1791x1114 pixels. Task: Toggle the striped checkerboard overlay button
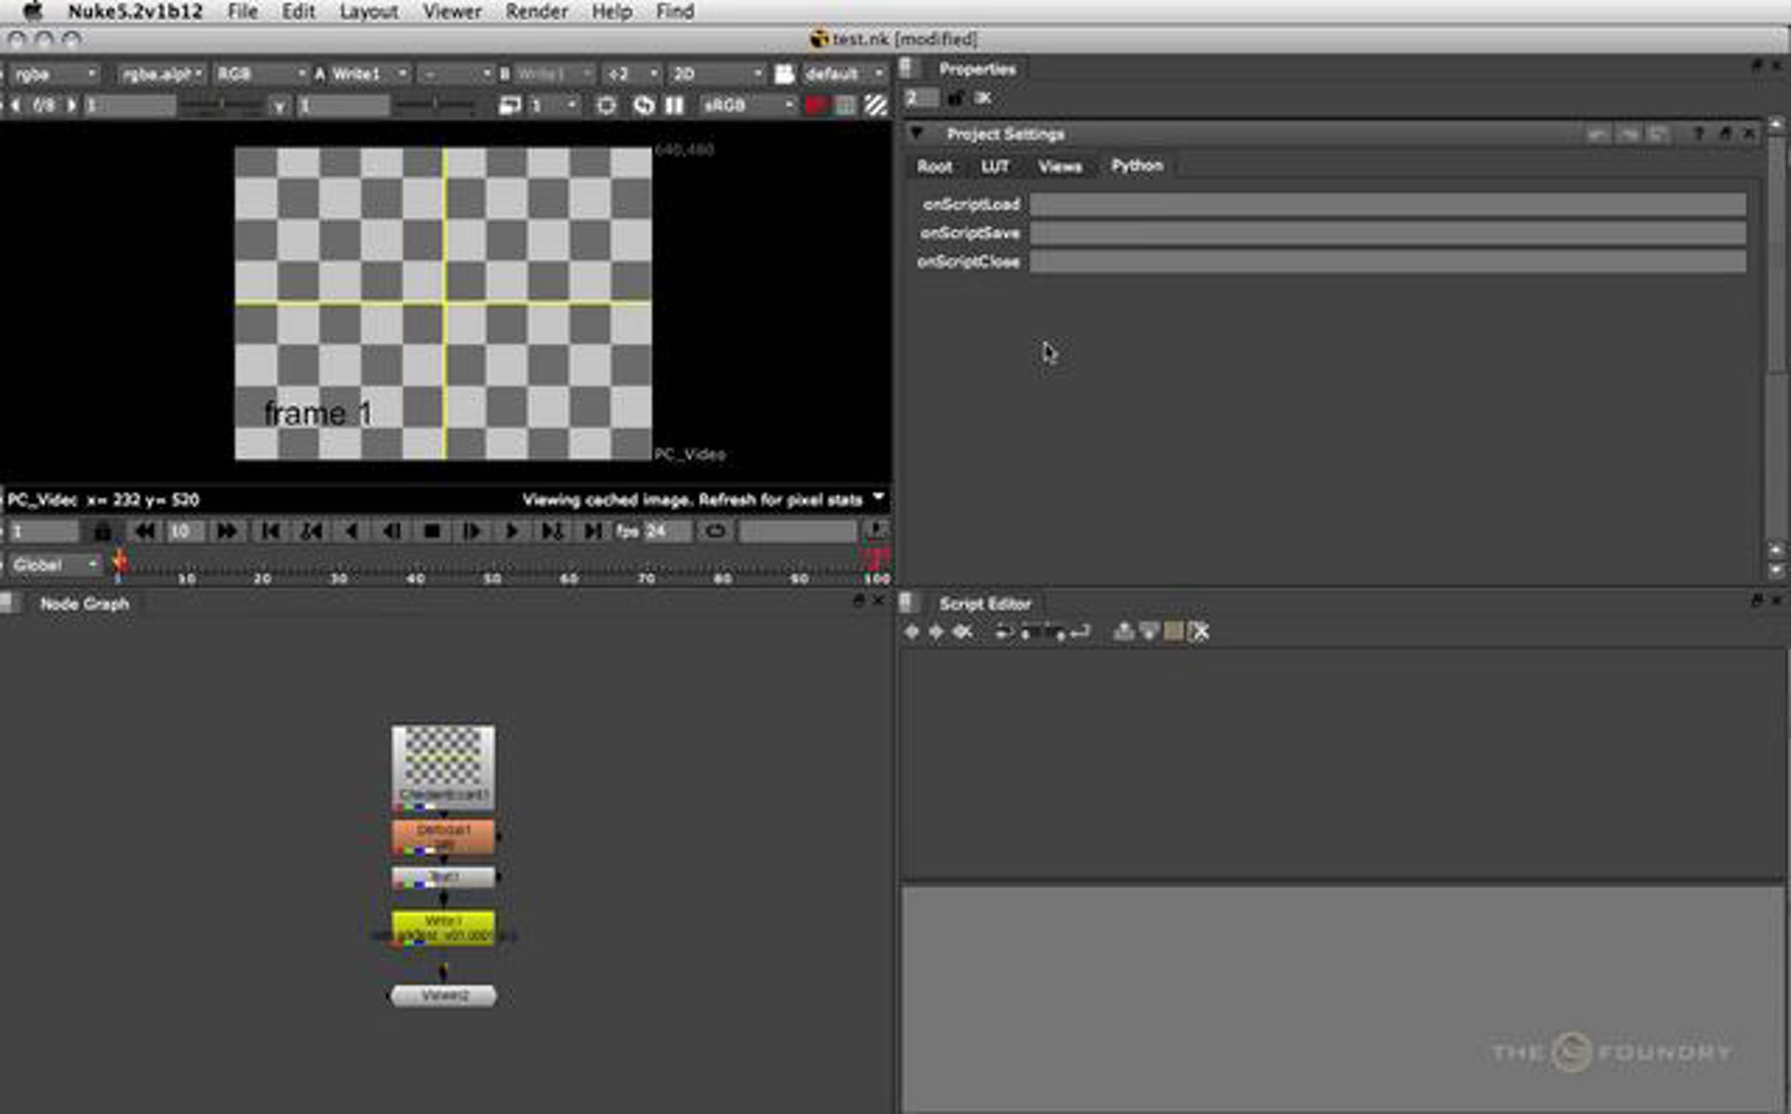coord(875,105)
